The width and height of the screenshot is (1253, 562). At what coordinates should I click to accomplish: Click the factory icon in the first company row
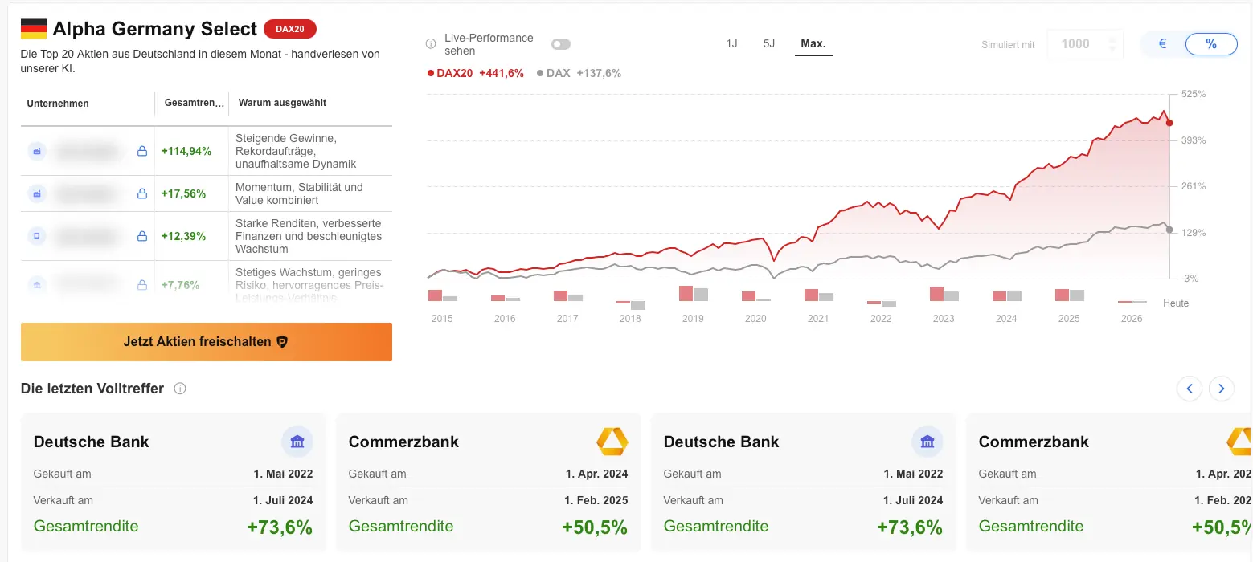[x=36, y=151]
